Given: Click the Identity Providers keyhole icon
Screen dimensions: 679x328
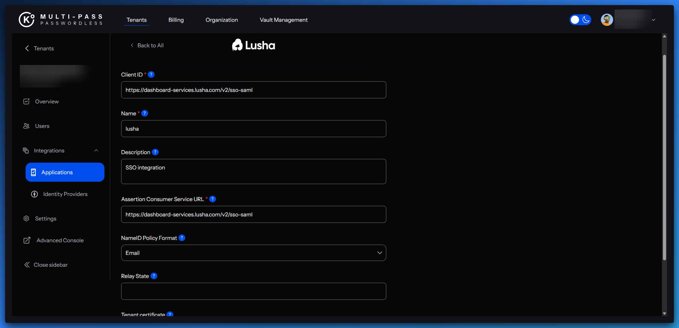Looking at the screenshot, I should 34,194.
